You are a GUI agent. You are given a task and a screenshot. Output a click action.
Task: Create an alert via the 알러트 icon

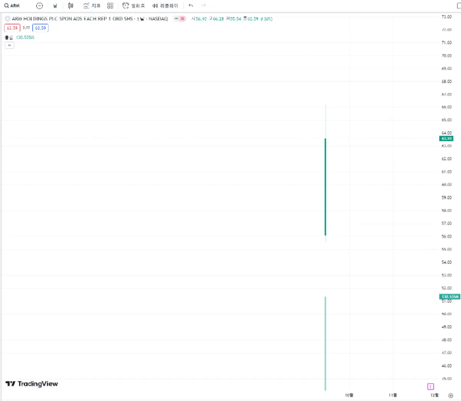[x=133, y=5]
